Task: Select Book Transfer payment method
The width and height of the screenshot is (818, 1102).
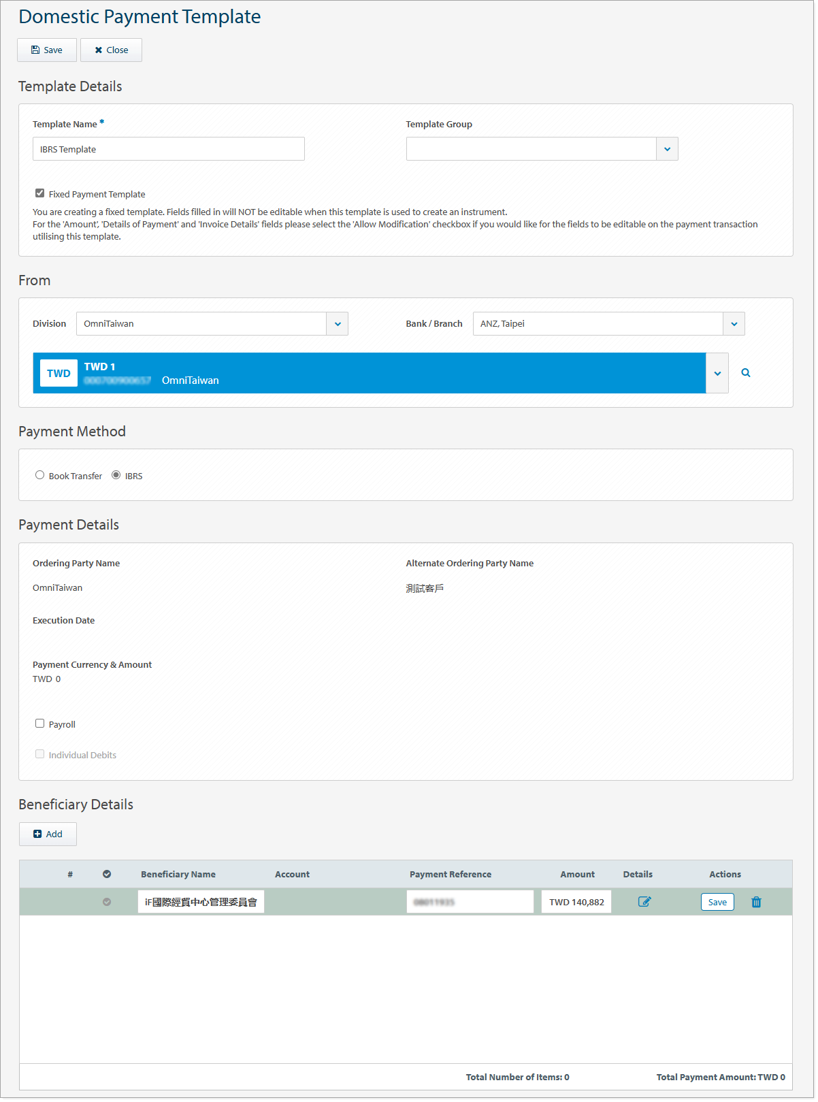Action: pos(40,475)
